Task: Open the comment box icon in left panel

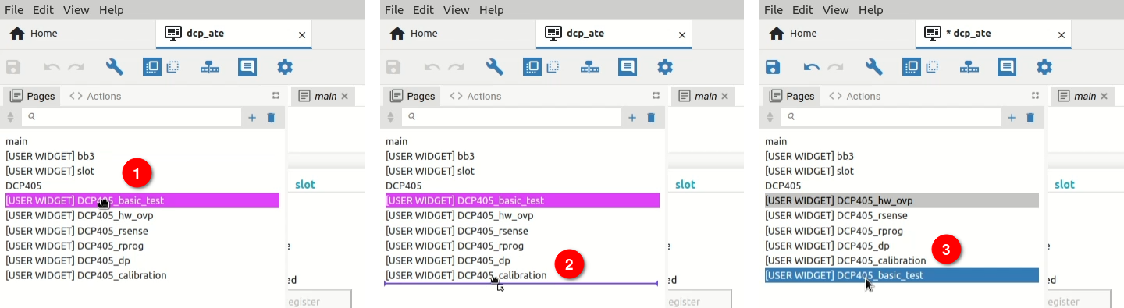Action: [x=247, y=67]
